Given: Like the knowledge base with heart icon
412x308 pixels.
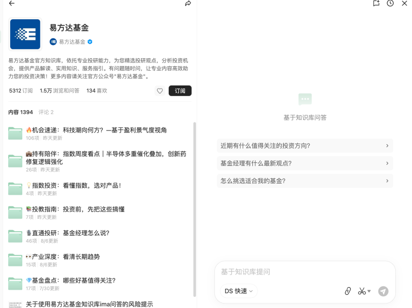Looking at the screenshot, I should pyautogui.click(x=160, y=91).
